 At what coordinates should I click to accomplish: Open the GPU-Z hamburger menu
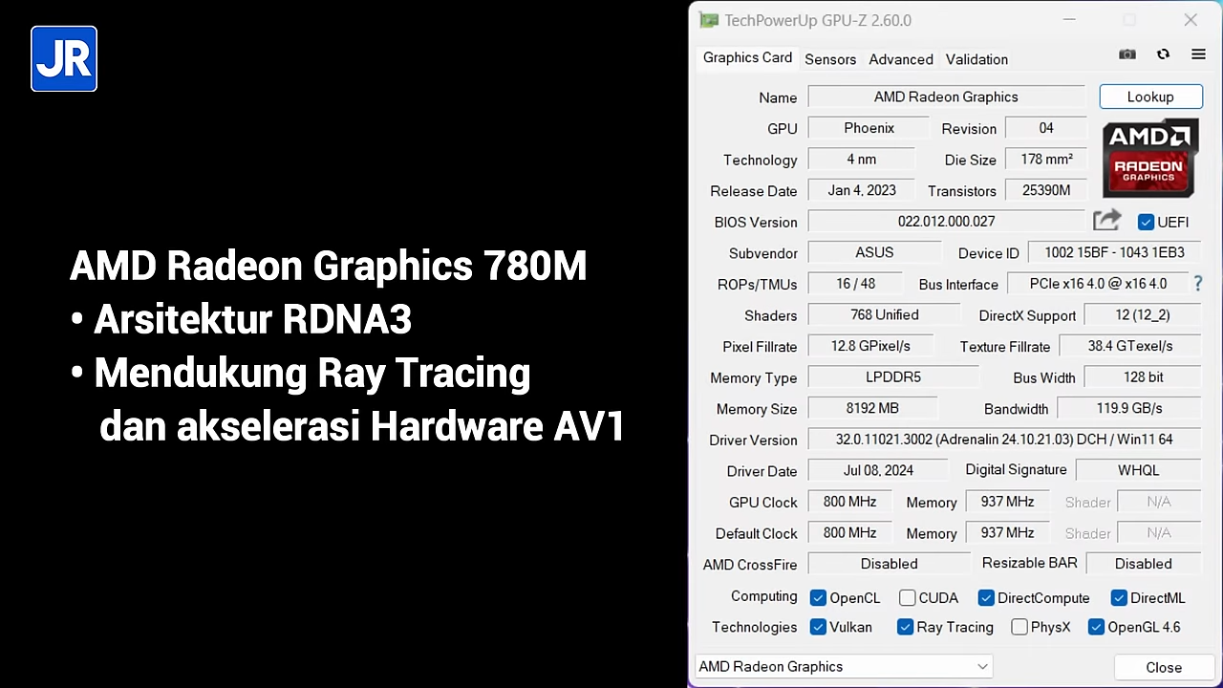[1198, 55]
